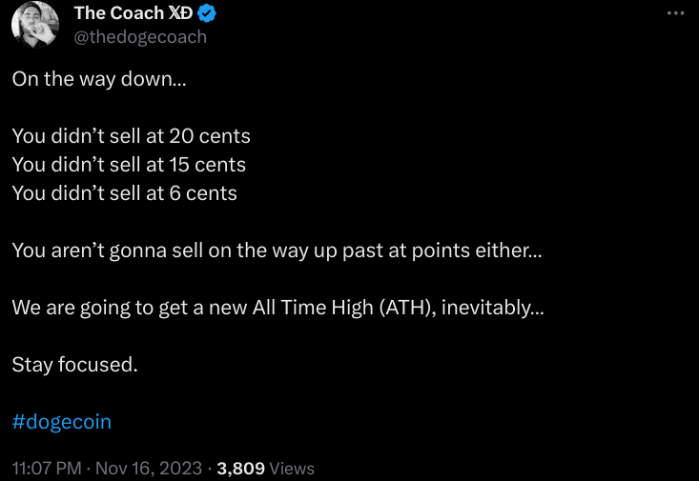Click the "sell at 6 cents" line
Image resolution: width=699 pixels, height=481 pixels.
click(124, 193)
